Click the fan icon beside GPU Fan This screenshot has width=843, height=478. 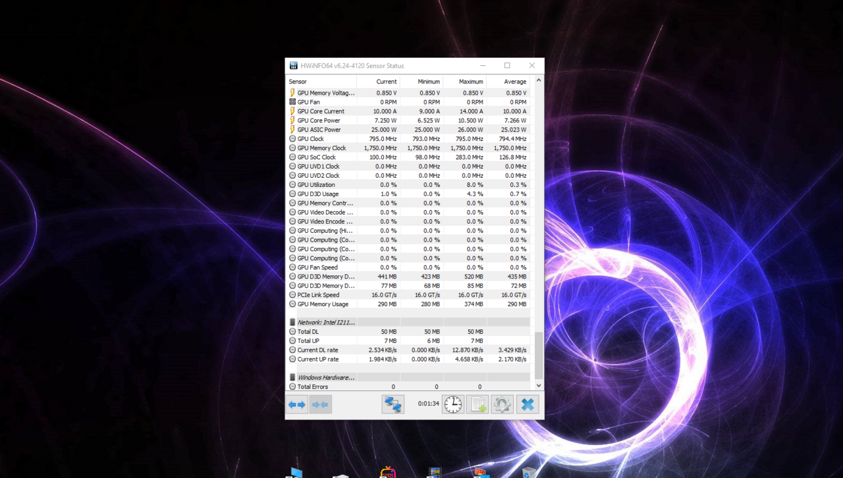[292, 102]
